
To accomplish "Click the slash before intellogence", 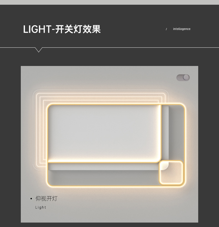I will [x=166, y=29].
